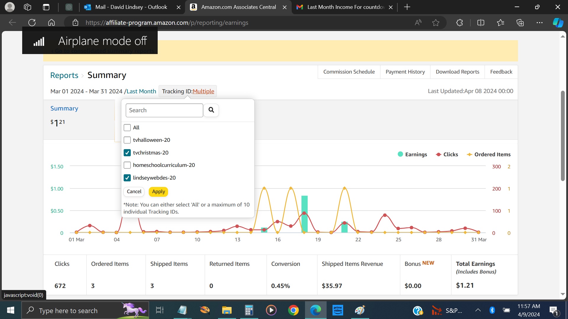Viewport: 568px width, 319px height.
Task: Close the Outlook mail tab
Action: point(179,7)
